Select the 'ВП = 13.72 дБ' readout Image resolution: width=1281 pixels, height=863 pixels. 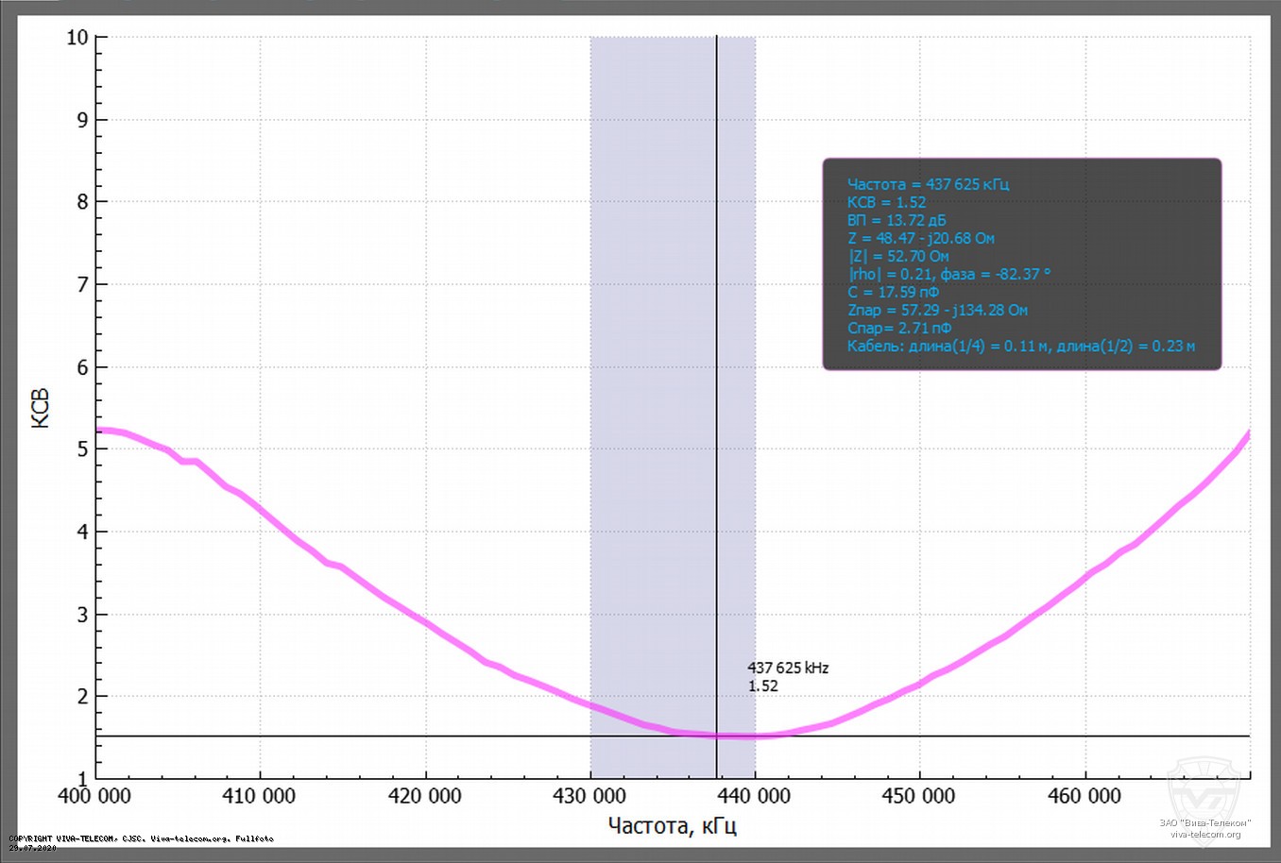(897, 220)
